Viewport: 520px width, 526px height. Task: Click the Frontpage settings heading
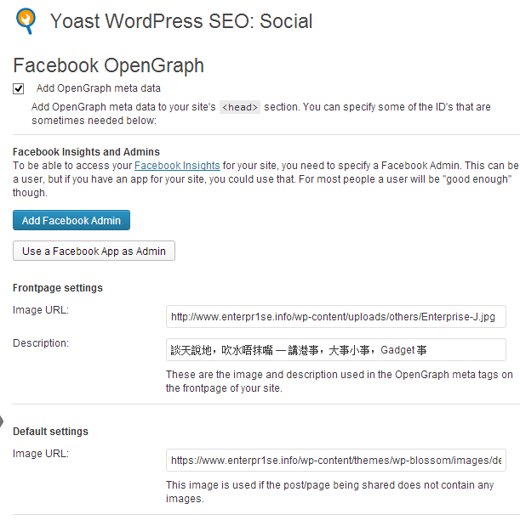(58, 288)
